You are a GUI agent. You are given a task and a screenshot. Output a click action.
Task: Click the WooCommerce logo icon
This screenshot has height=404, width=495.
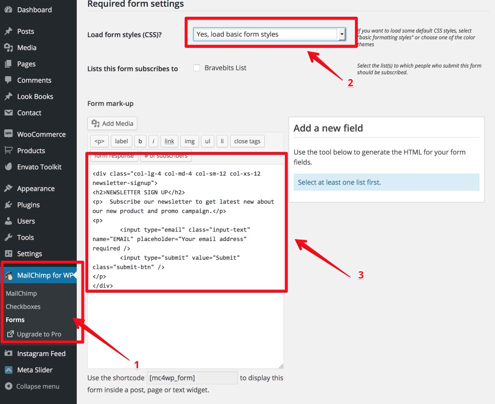pyautogui.click(x=9, y=134)
